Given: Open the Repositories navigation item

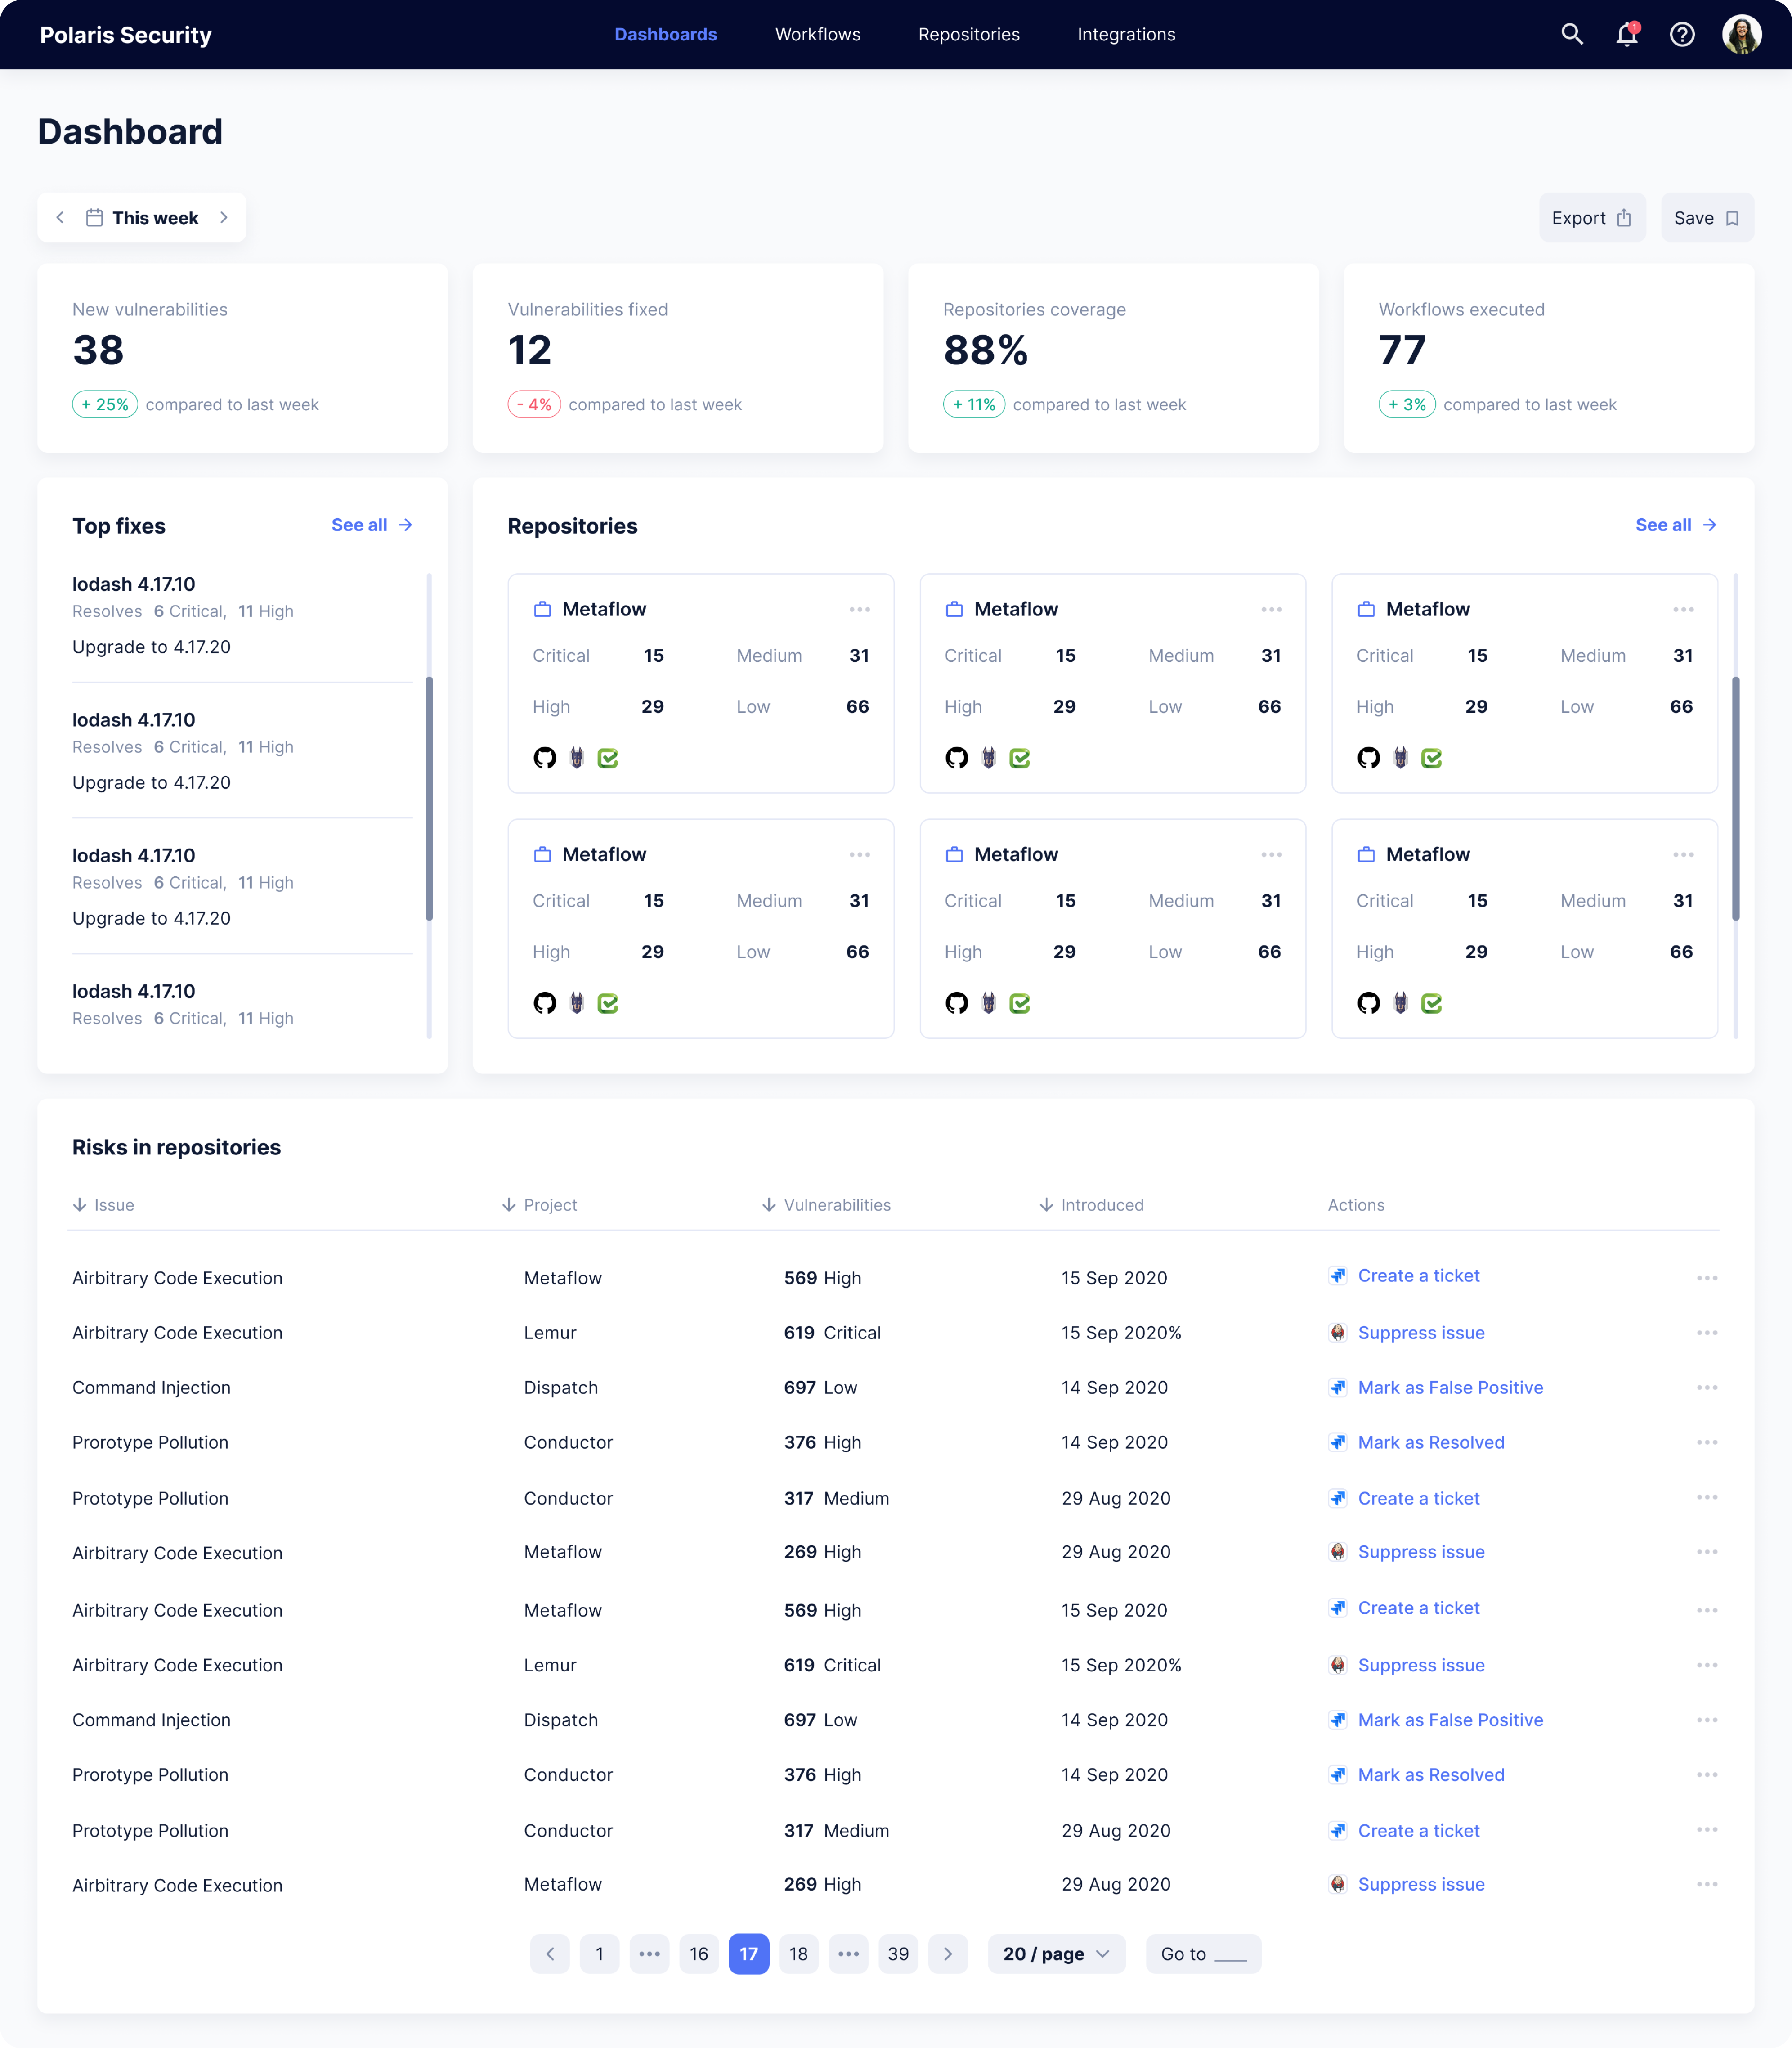Looking at the screenshot, I should point(968,34).
